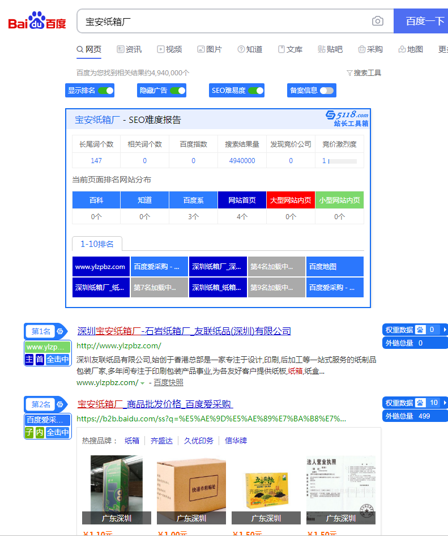Click first 百度爱采购 ranking tile
The image size is (448, 542).
point(159,267)
